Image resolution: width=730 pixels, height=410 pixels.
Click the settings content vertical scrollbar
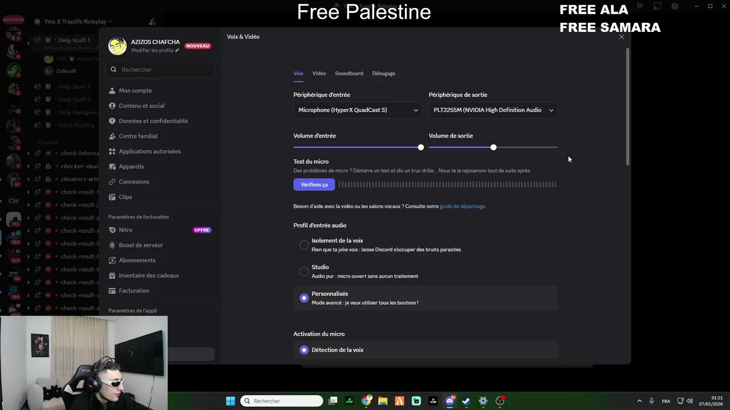(628, 107)
